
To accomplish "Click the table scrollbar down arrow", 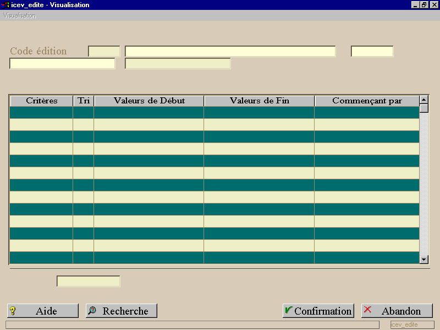I will pyautogui.click(x=424, y=260).
